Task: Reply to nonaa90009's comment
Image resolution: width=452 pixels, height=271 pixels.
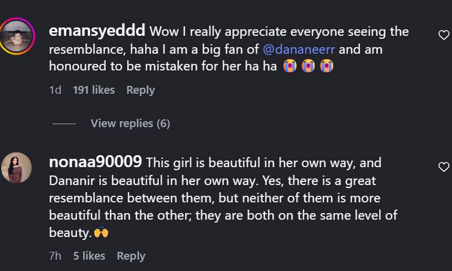Action: click(x=131, y=256)
